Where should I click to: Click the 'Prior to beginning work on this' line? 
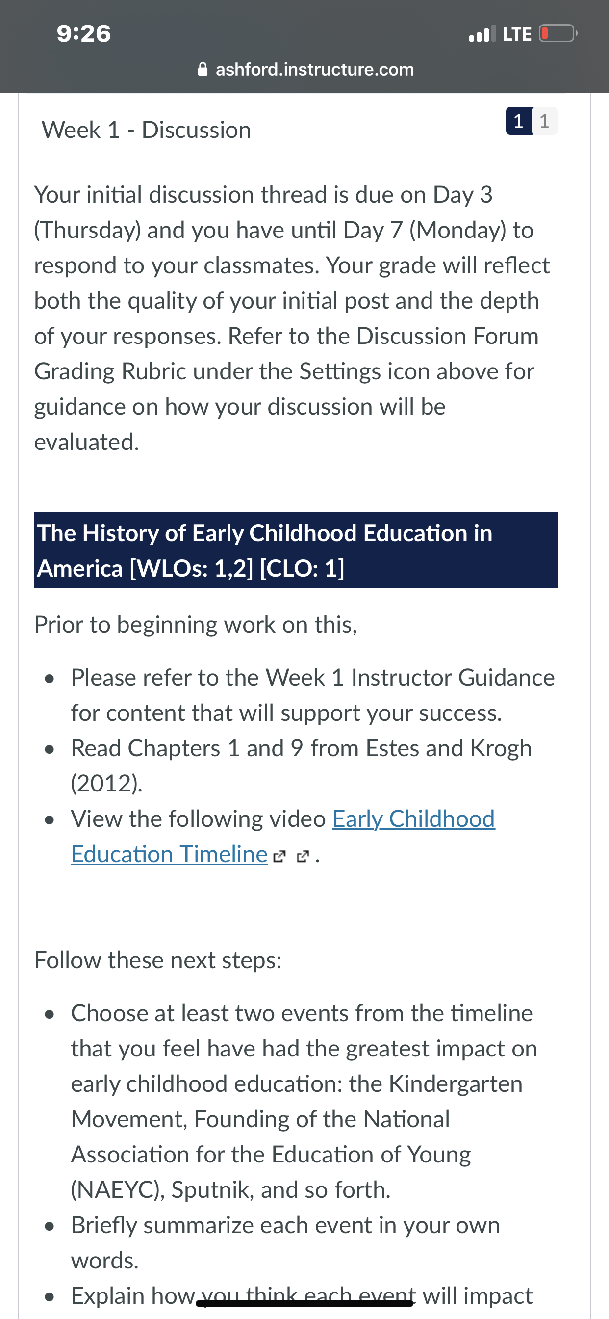pyautogui.click(x=196, y=625)
